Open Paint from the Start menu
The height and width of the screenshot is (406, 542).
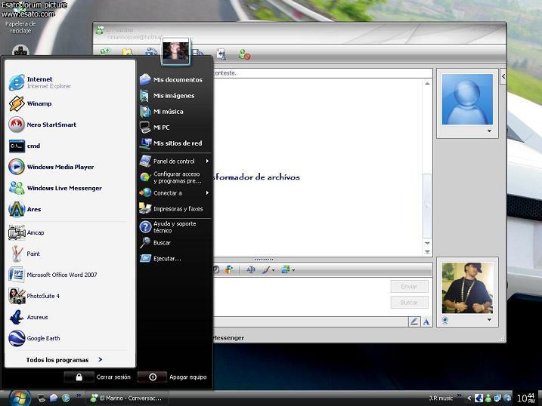(69, 254)
